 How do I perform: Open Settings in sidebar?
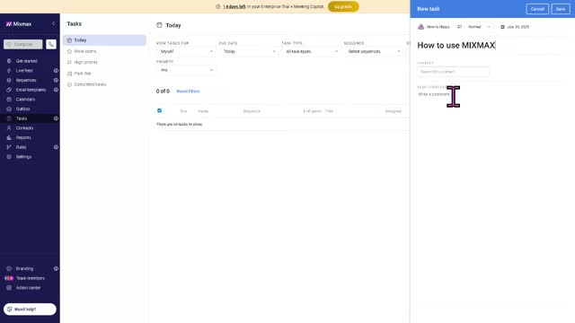[x=23, y=157]
